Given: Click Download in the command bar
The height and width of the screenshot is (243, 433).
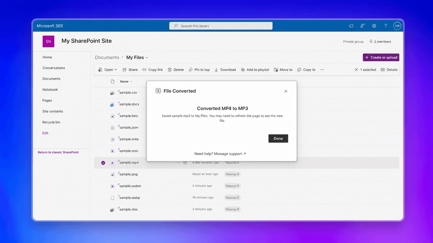Looking at the screenshot, I should click(x=225, y=70).
